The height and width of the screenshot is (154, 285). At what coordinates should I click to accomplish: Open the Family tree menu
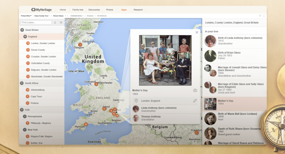coord(78,10)
